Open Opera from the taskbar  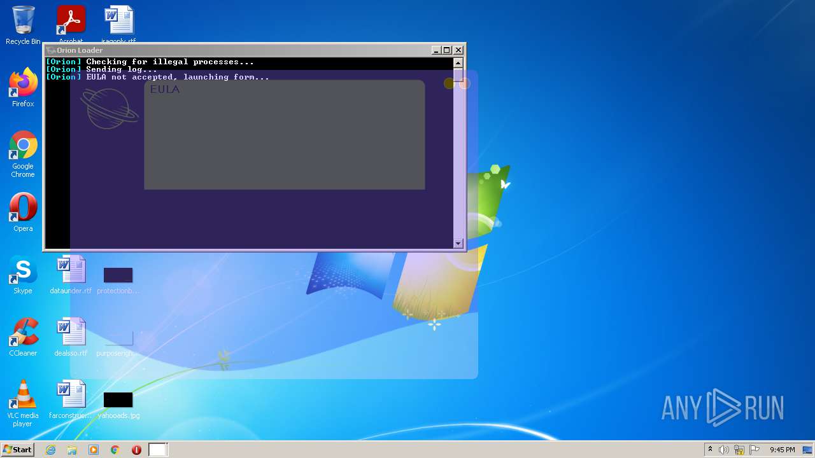tap(137, 450)
